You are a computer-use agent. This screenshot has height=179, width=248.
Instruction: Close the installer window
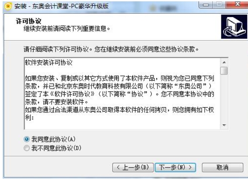tap(237, 4)
